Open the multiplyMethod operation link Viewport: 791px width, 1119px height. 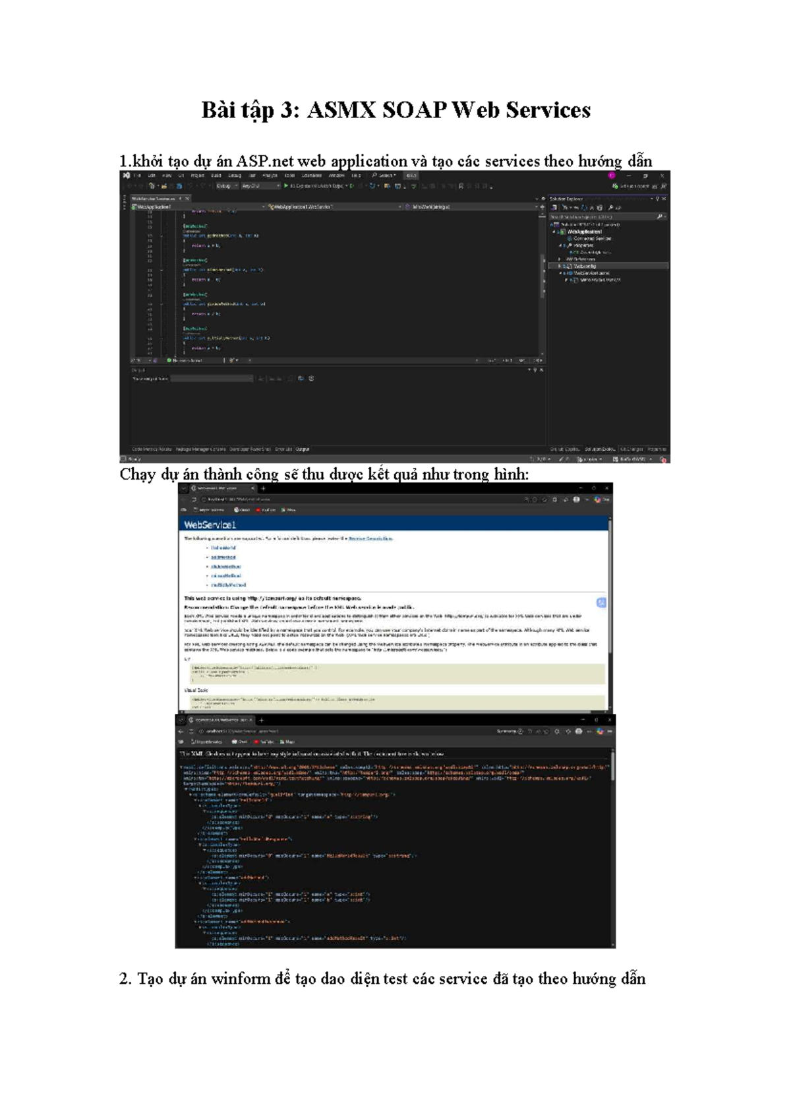(x=228, y=585)
